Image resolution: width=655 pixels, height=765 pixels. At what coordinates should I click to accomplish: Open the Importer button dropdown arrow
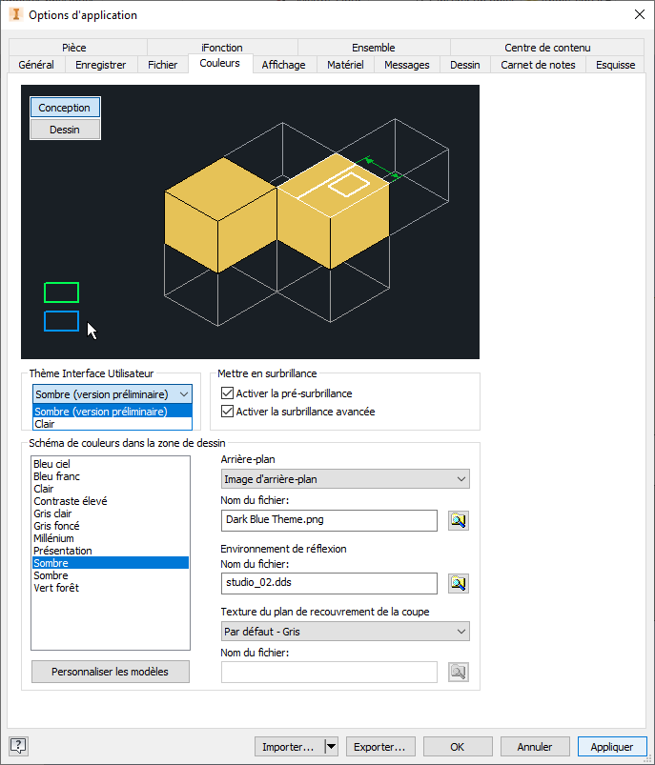(331, 747)
